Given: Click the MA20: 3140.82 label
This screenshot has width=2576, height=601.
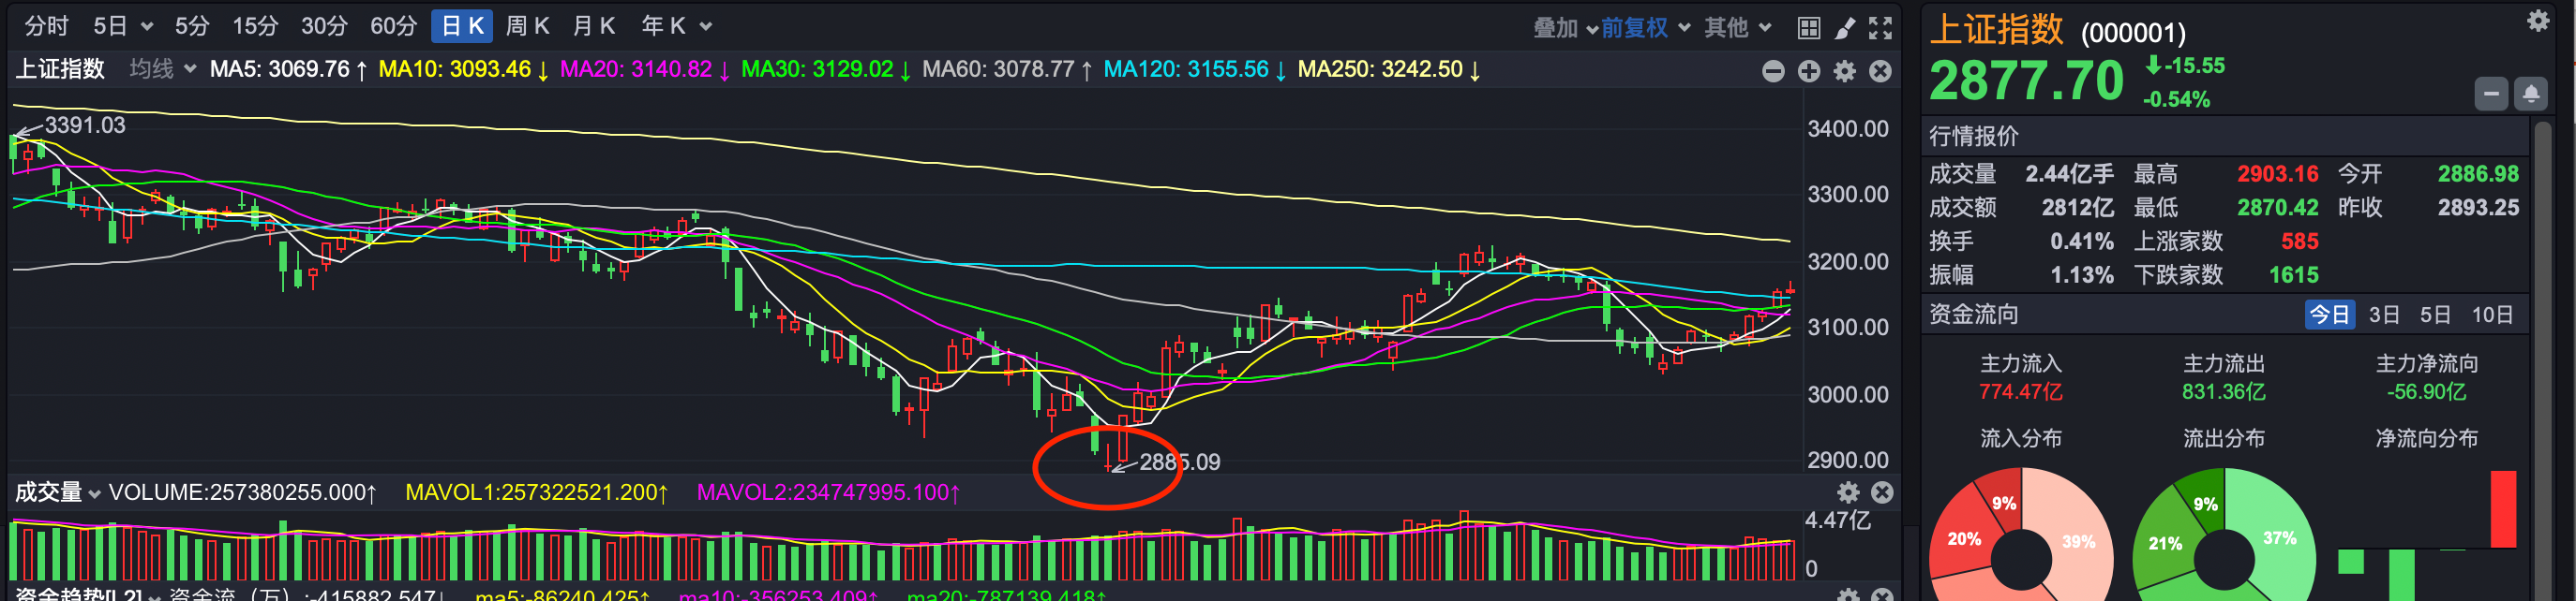Looking at the screenshot, I should click(645, 70).
